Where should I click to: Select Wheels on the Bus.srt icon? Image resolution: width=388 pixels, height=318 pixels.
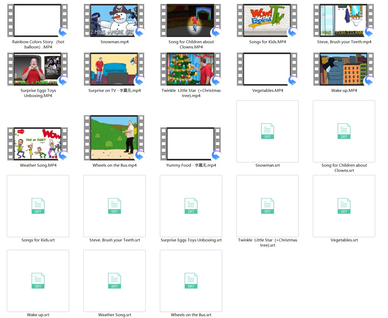(x=191, y=281)
